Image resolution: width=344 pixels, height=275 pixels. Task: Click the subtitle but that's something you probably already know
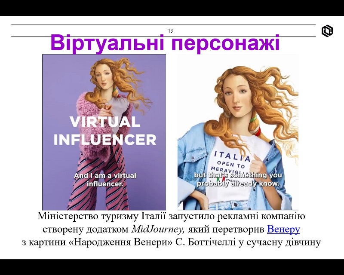tap(238, 179)
